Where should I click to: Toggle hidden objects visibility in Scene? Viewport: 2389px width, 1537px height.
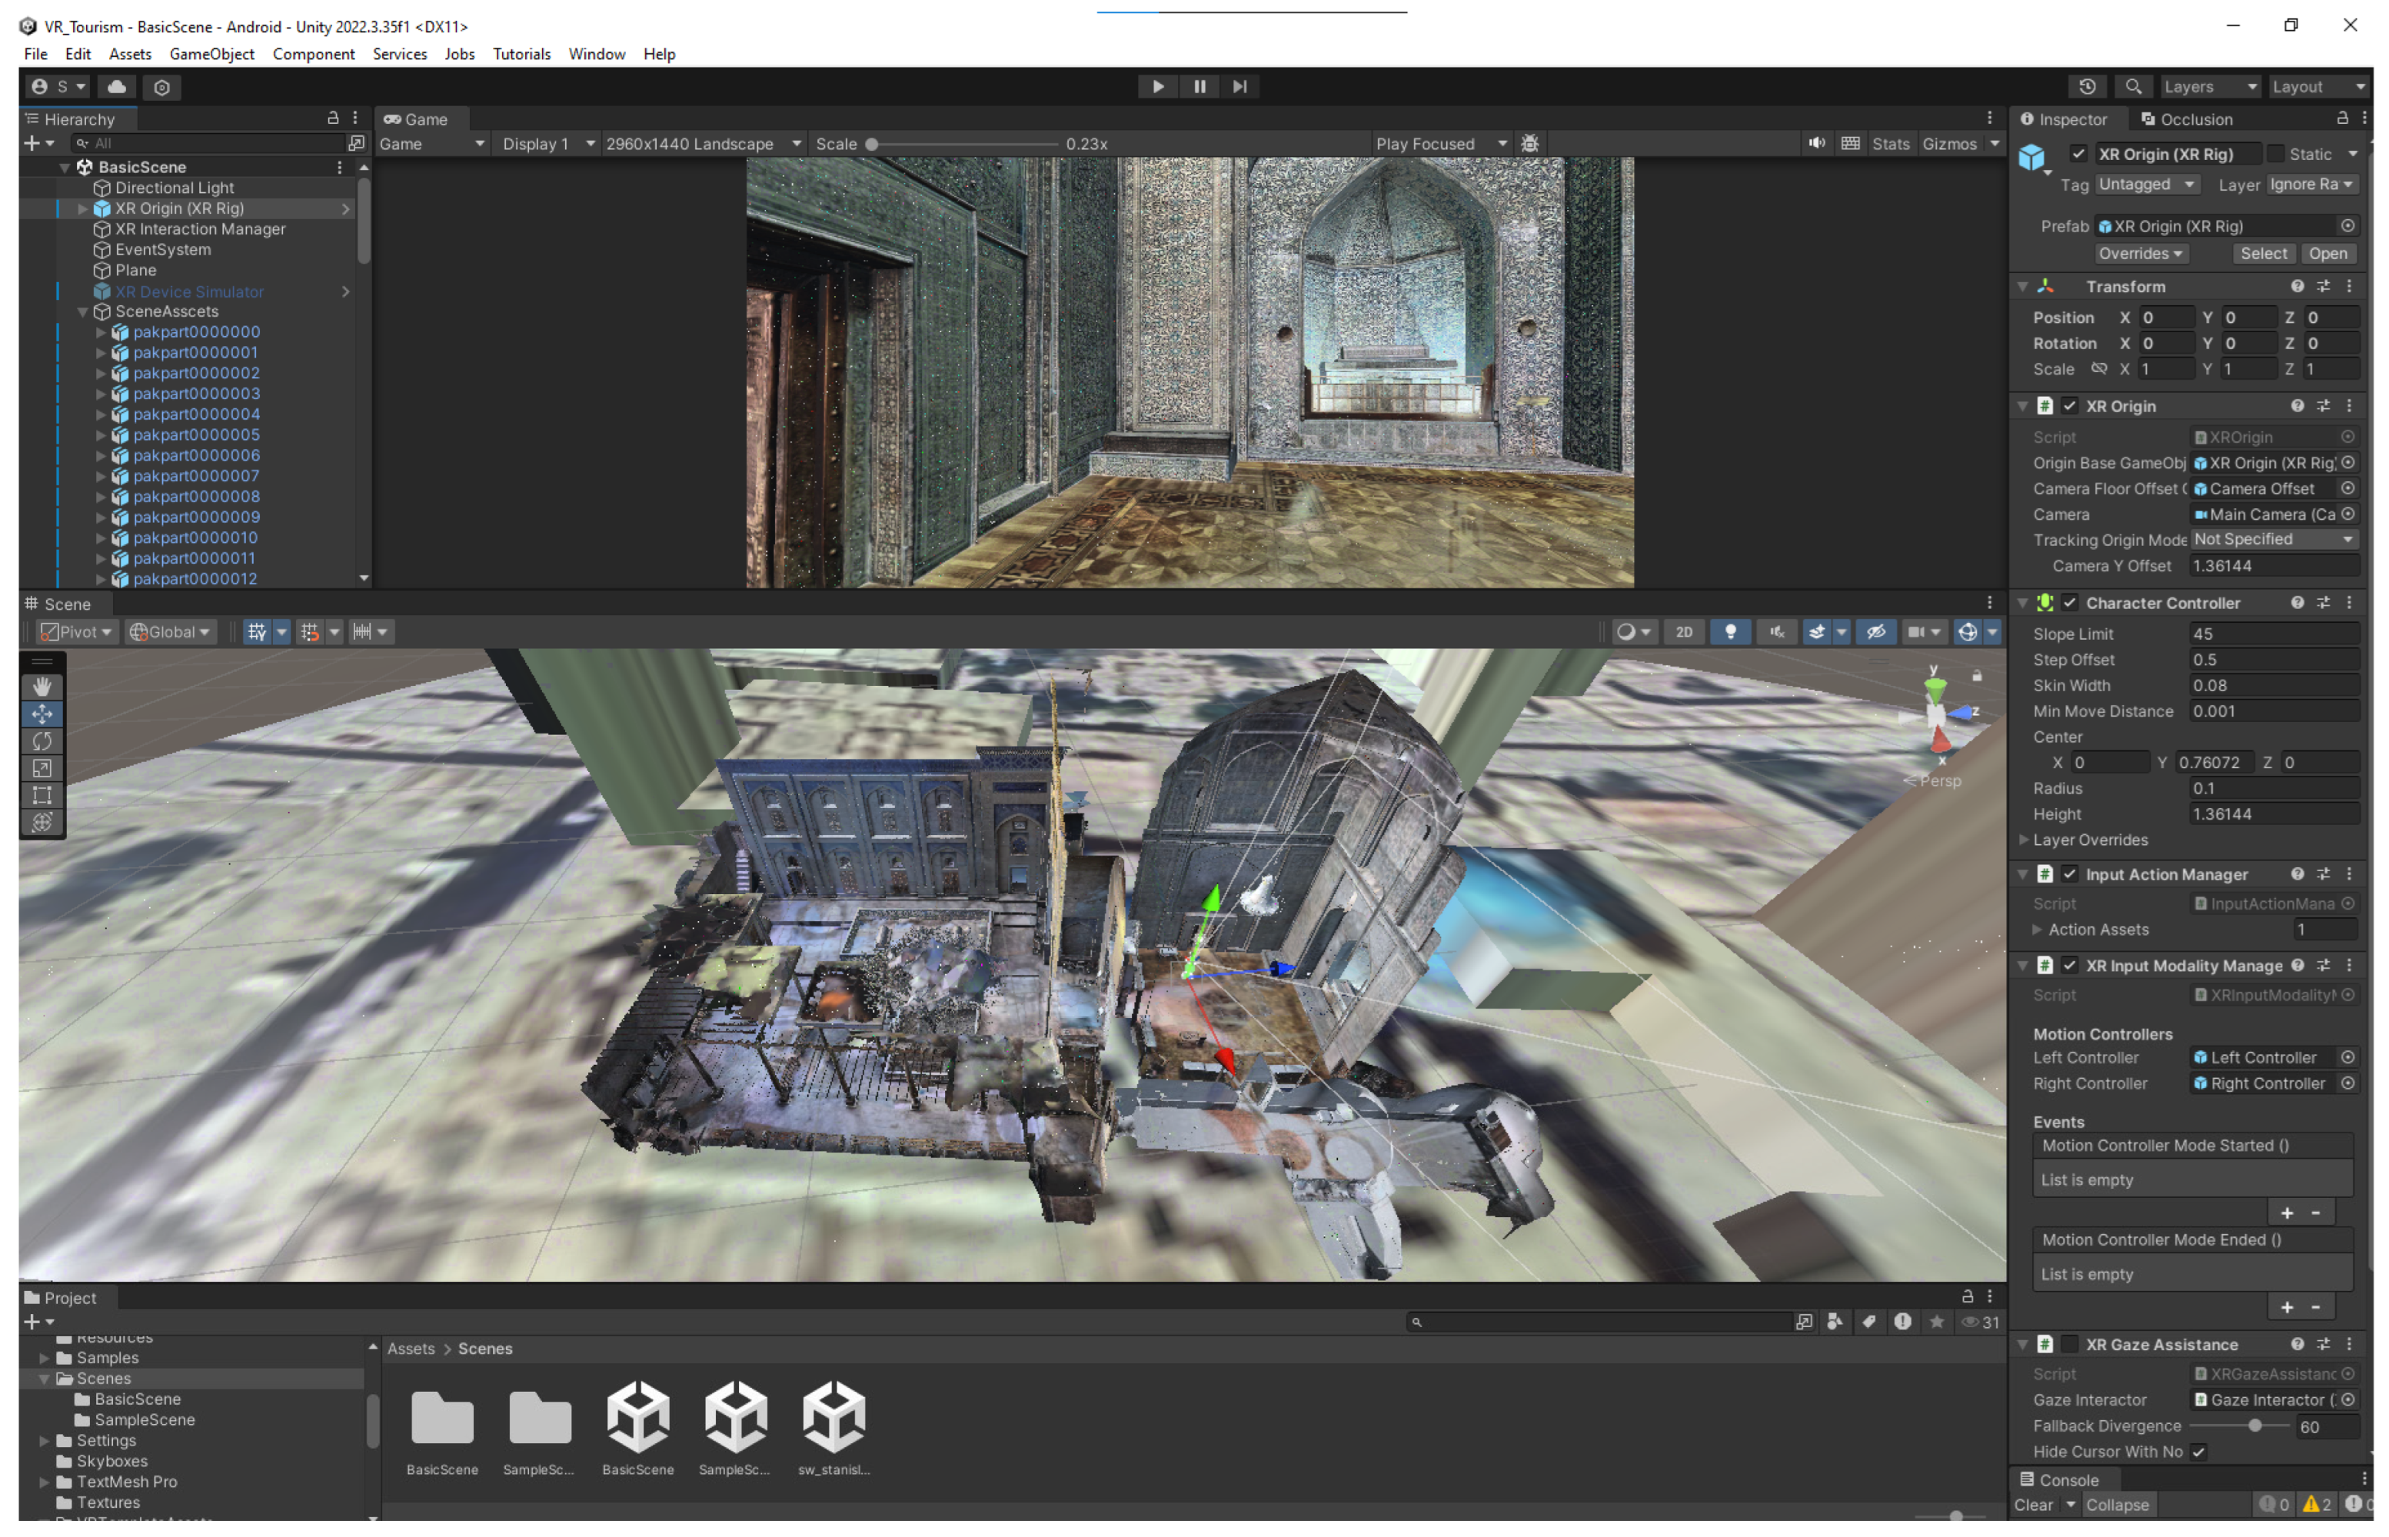(1876, 632)
